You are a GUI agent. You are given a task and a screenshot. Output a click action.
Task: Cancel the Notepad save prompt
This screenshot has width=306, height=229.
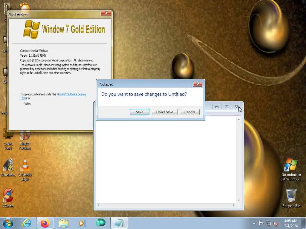[x=189, y=112]
